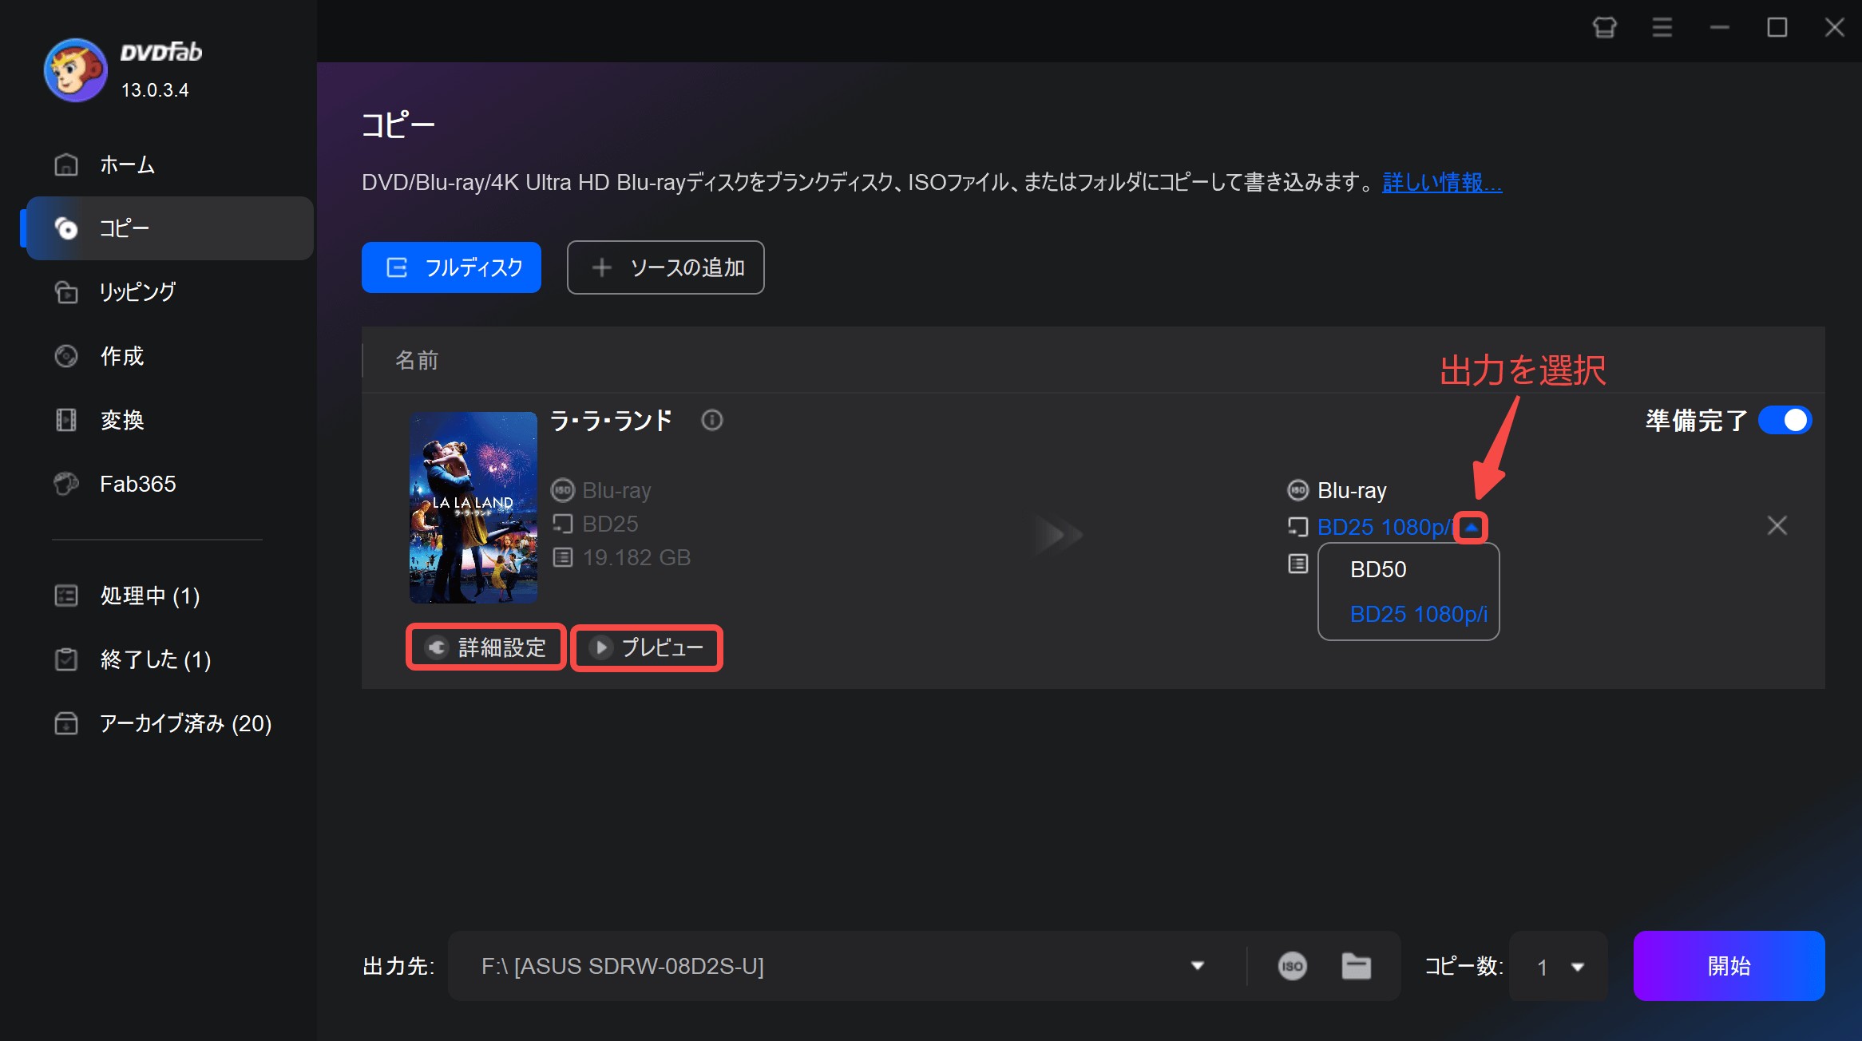Click the source Blu-ray ISO icon

[x=563, y=490]
